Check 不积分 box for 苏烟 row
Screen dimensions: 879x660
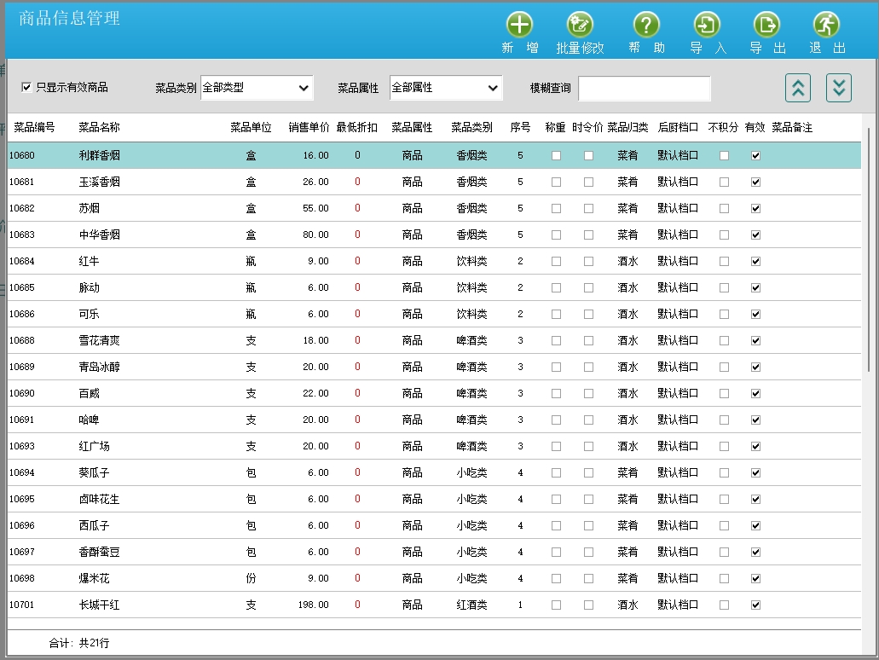click(724, 208)
